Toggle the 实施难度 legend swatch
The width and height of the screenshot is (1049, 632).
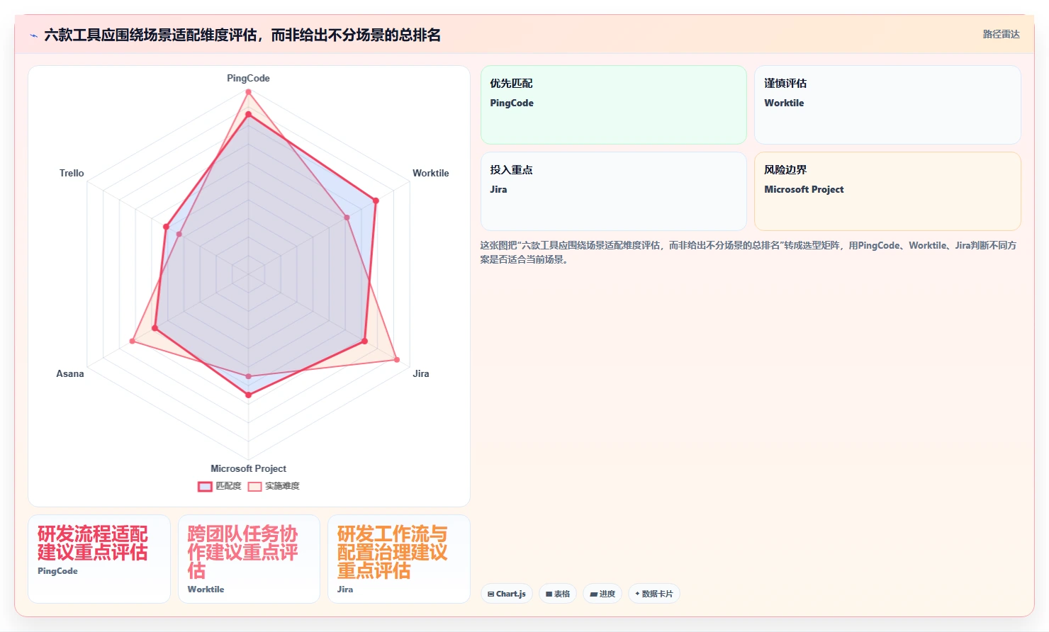pos(254,486)
